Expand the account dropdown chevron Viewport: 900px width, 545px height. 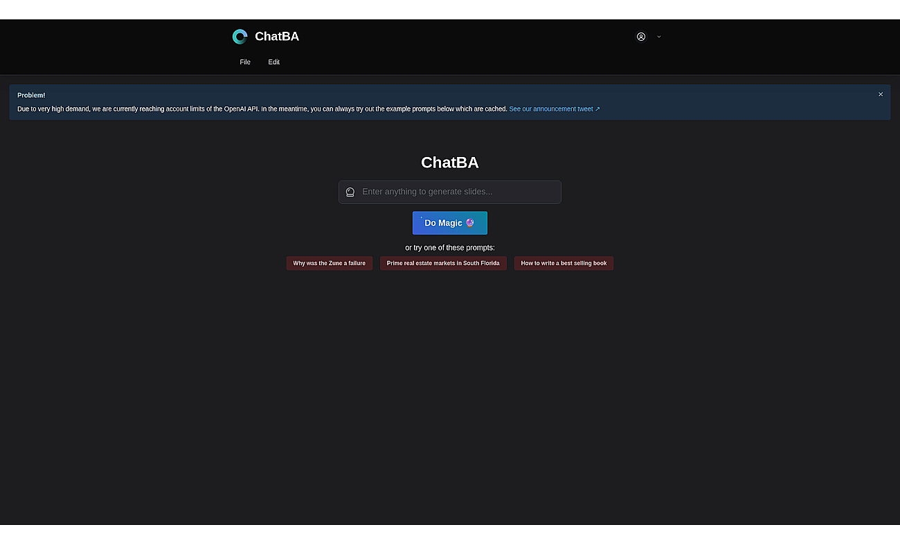pos(658,37)
